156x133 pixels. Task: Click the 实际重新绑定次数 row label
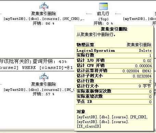pos(94,91)
